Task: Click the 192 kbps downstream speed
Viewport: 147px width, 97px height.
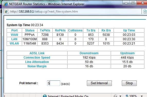Action: pyautogui.click(x=89, y=58)
